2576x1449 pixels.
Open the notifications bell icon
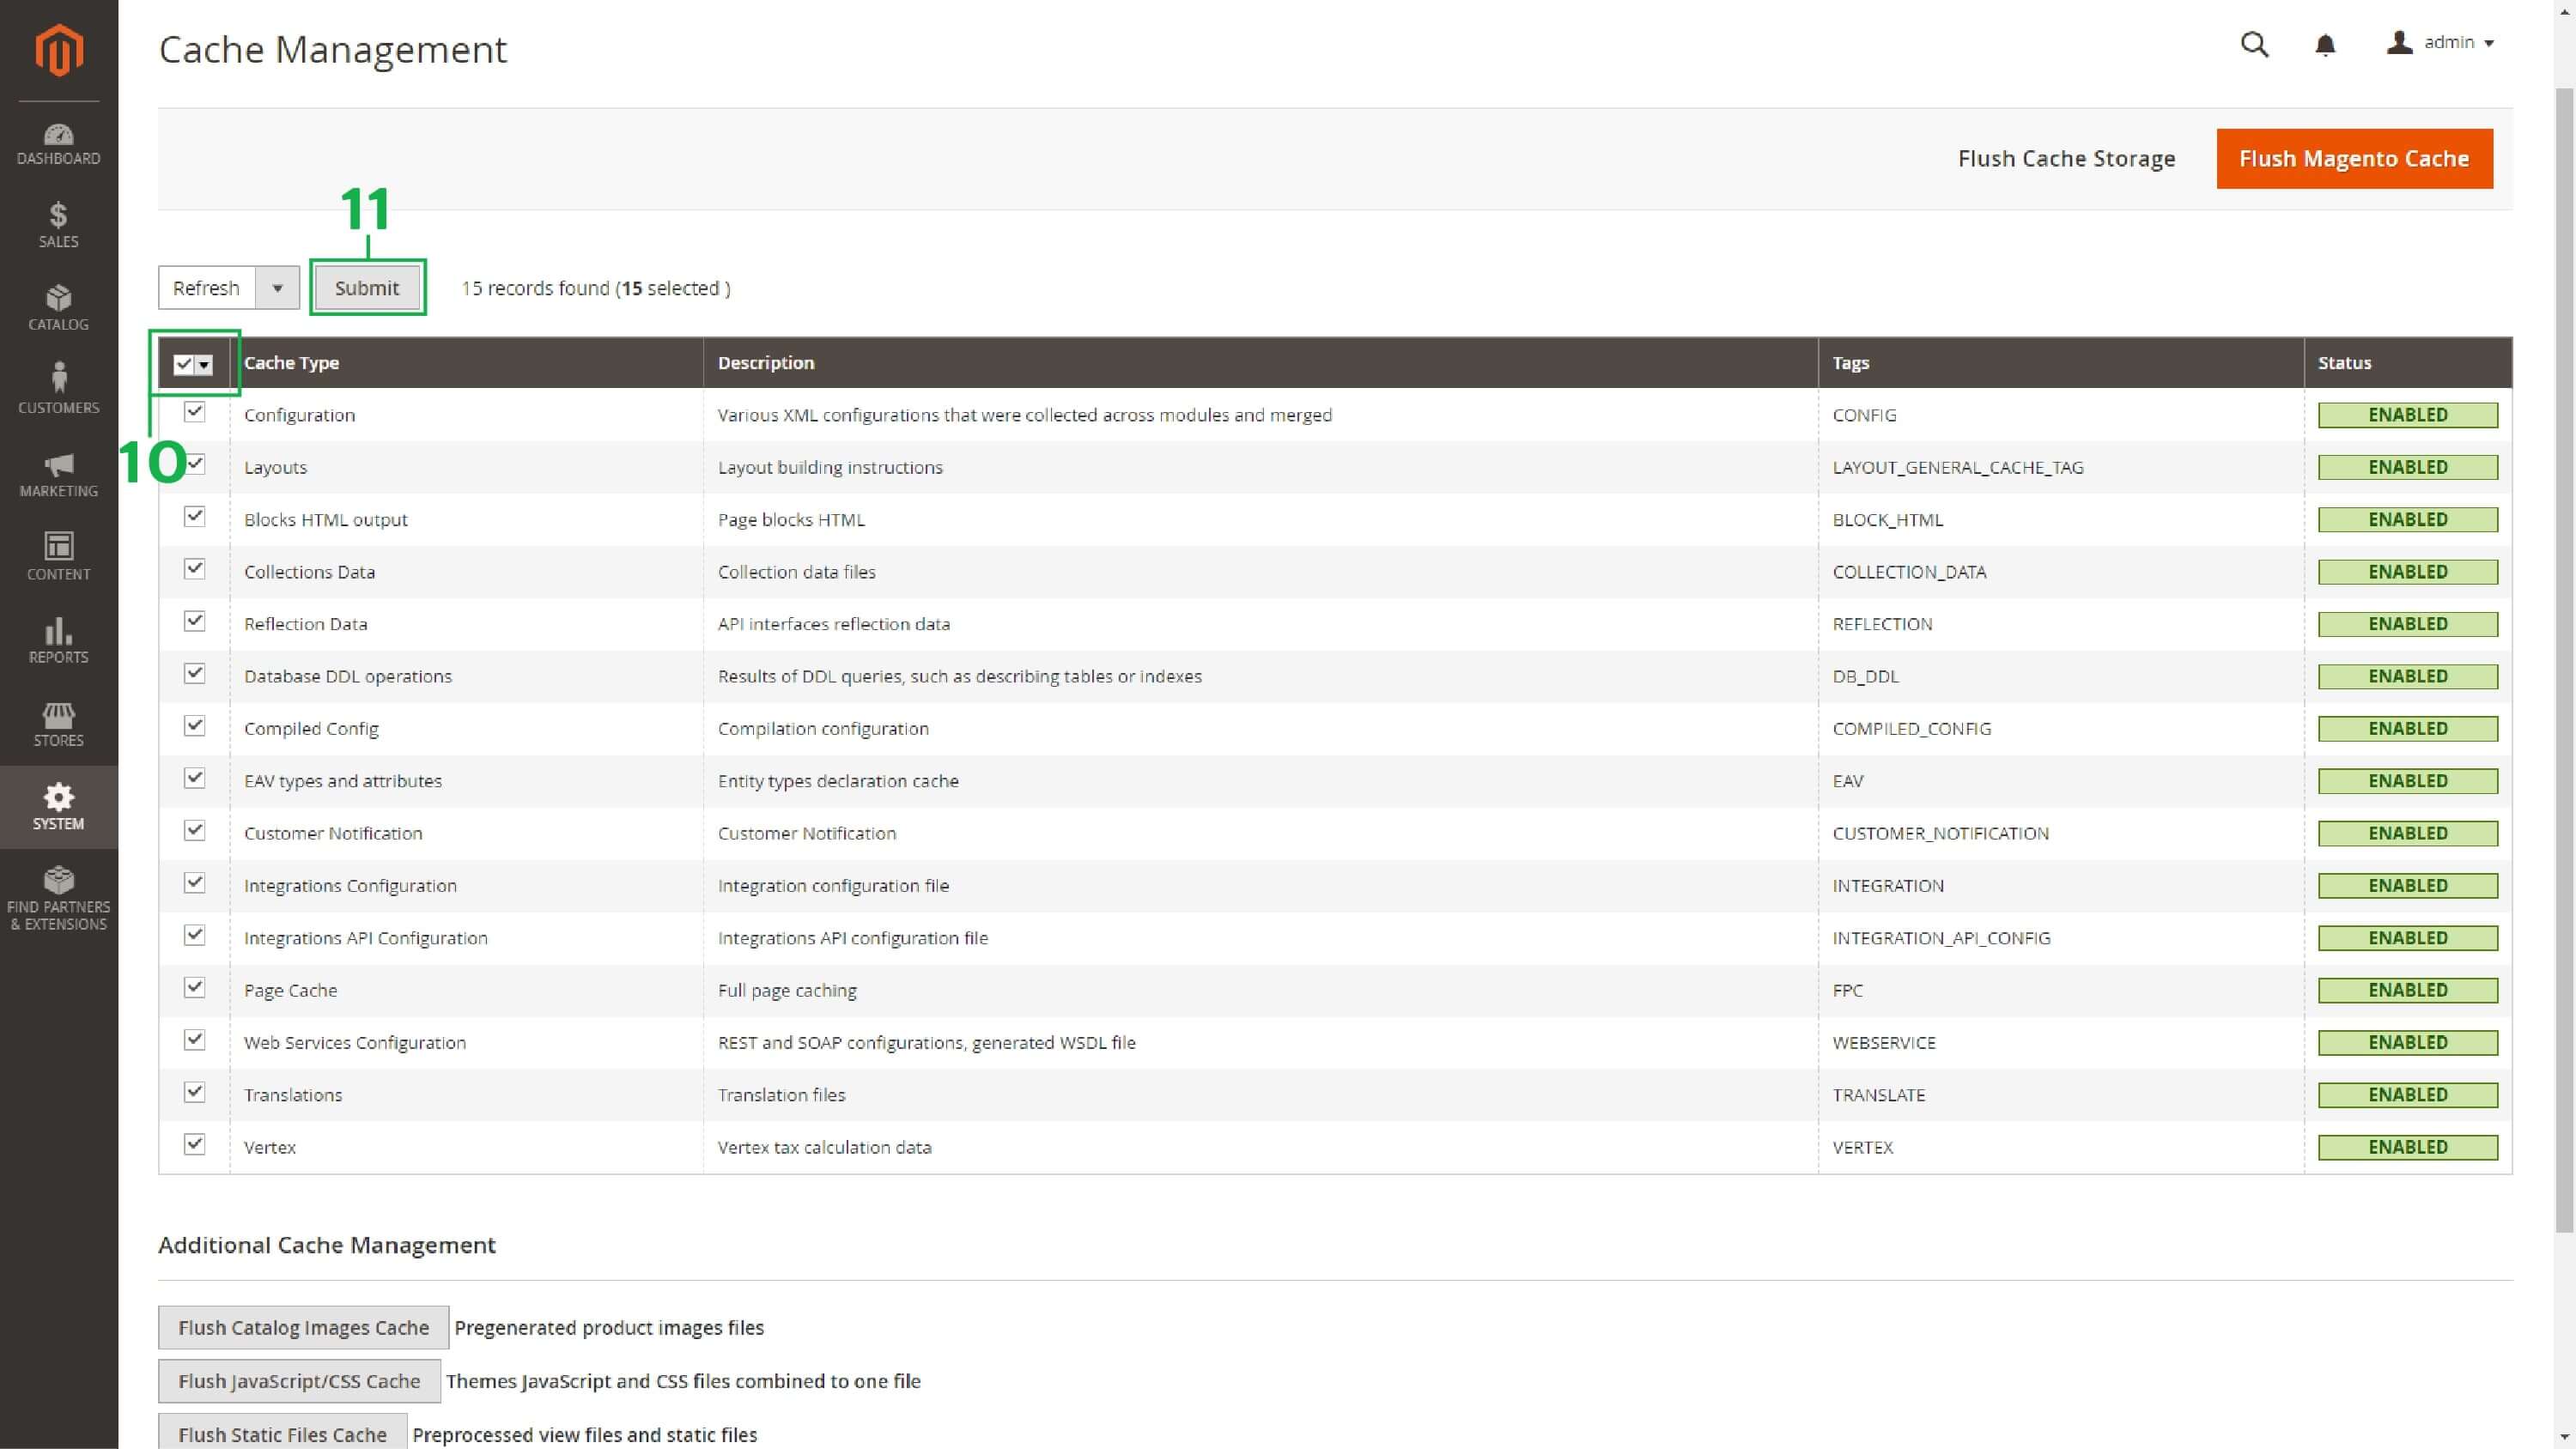(x=2325, y=45)
